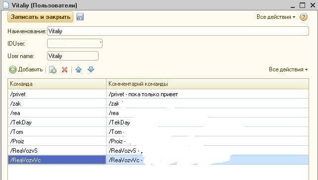Select the /TekDay command cell

tap(57, 122)
